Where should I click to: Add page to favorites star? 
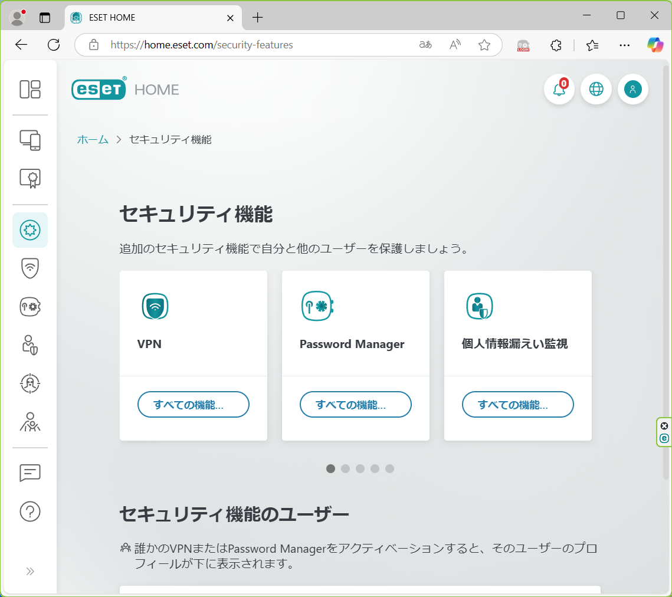pos(484,45)
